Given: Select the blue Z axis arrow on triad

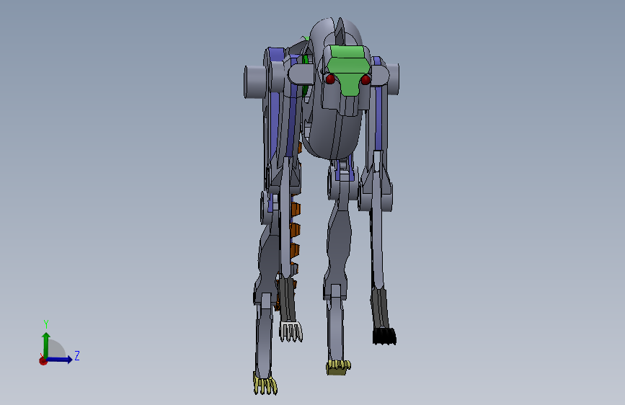Looking at the screenshot, I should click(x=60, y=360).
